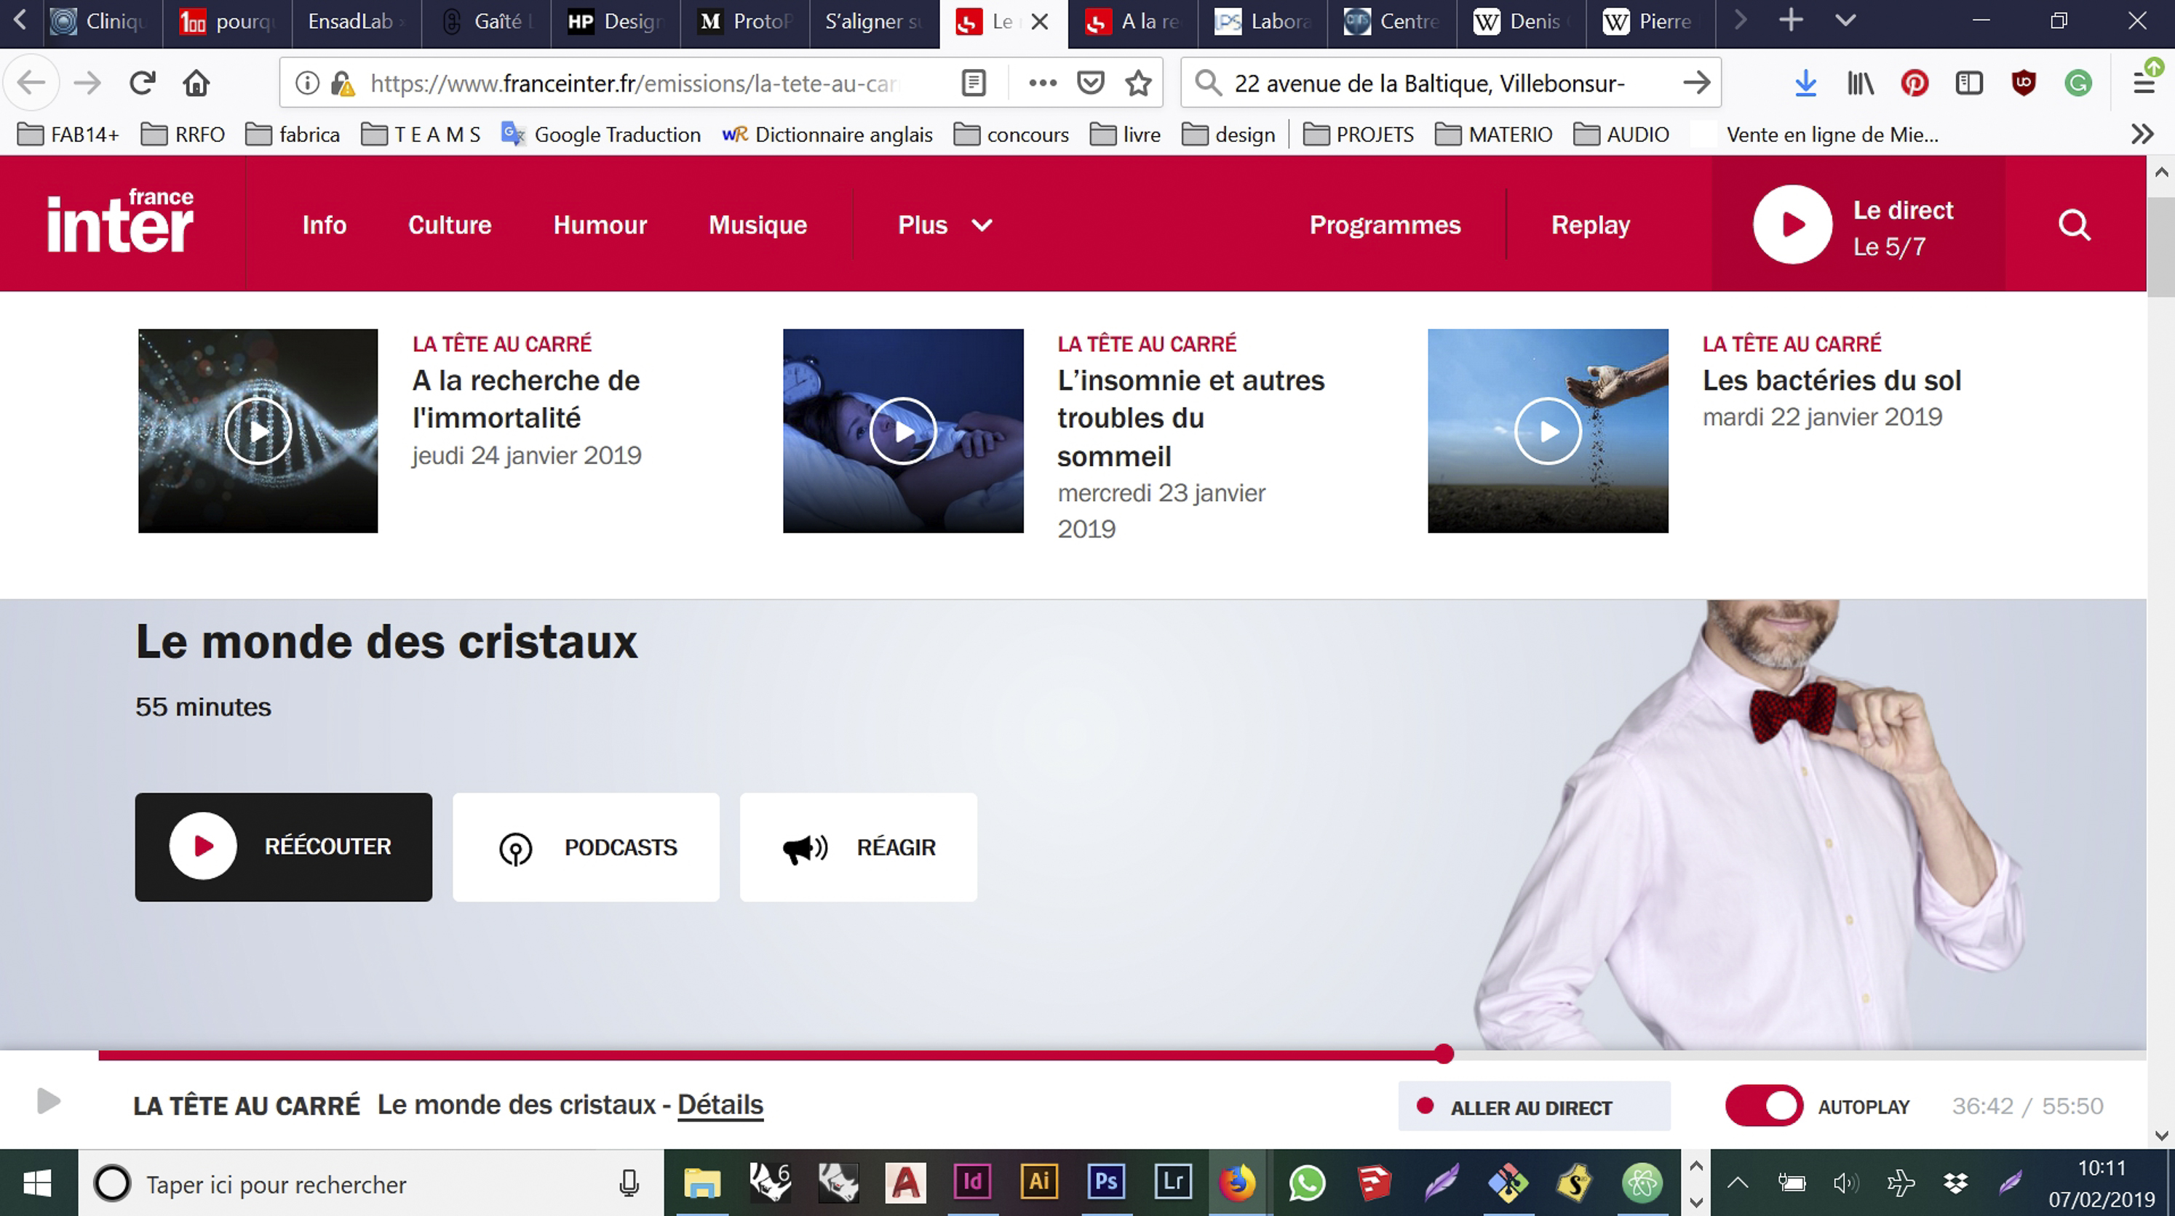Click the Save to Pocket icon
The image size is (2175, 1216).
pos(1090,83)
